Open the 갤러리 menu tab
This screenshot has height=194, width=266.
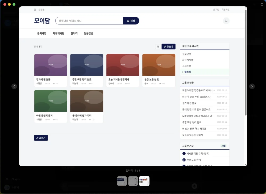click(x=74, y=33)
